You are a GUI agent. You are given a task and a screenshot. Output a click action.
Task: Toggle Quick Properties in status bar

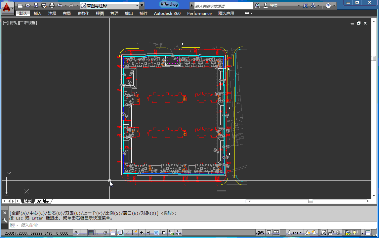pyautogui.click(x=164, y=233)
